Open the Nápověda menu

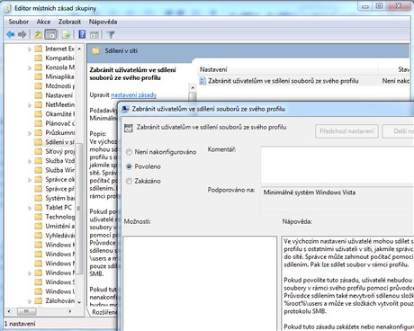point(103,22)
